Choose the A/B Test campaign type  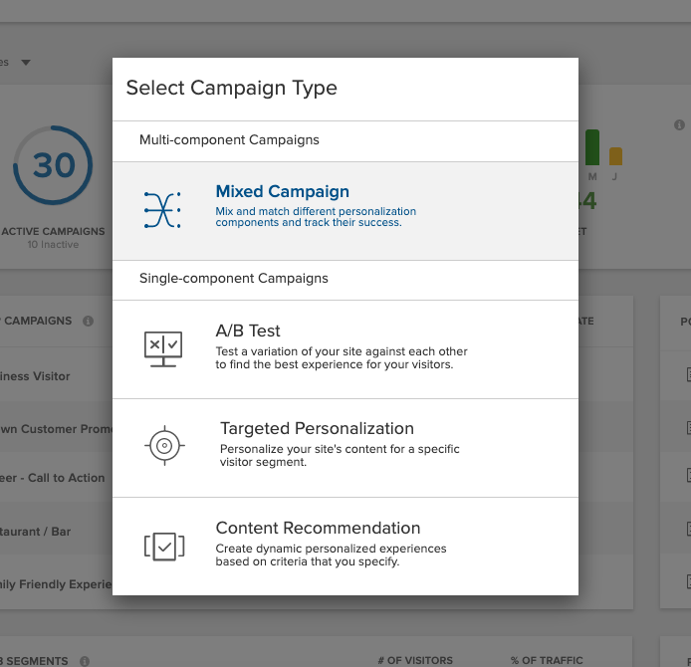tap(345, 349)
